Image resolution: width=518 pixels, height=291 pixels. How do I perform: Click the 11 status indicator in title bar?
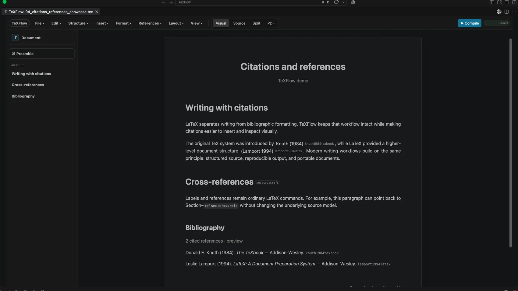tap(326, 2)
